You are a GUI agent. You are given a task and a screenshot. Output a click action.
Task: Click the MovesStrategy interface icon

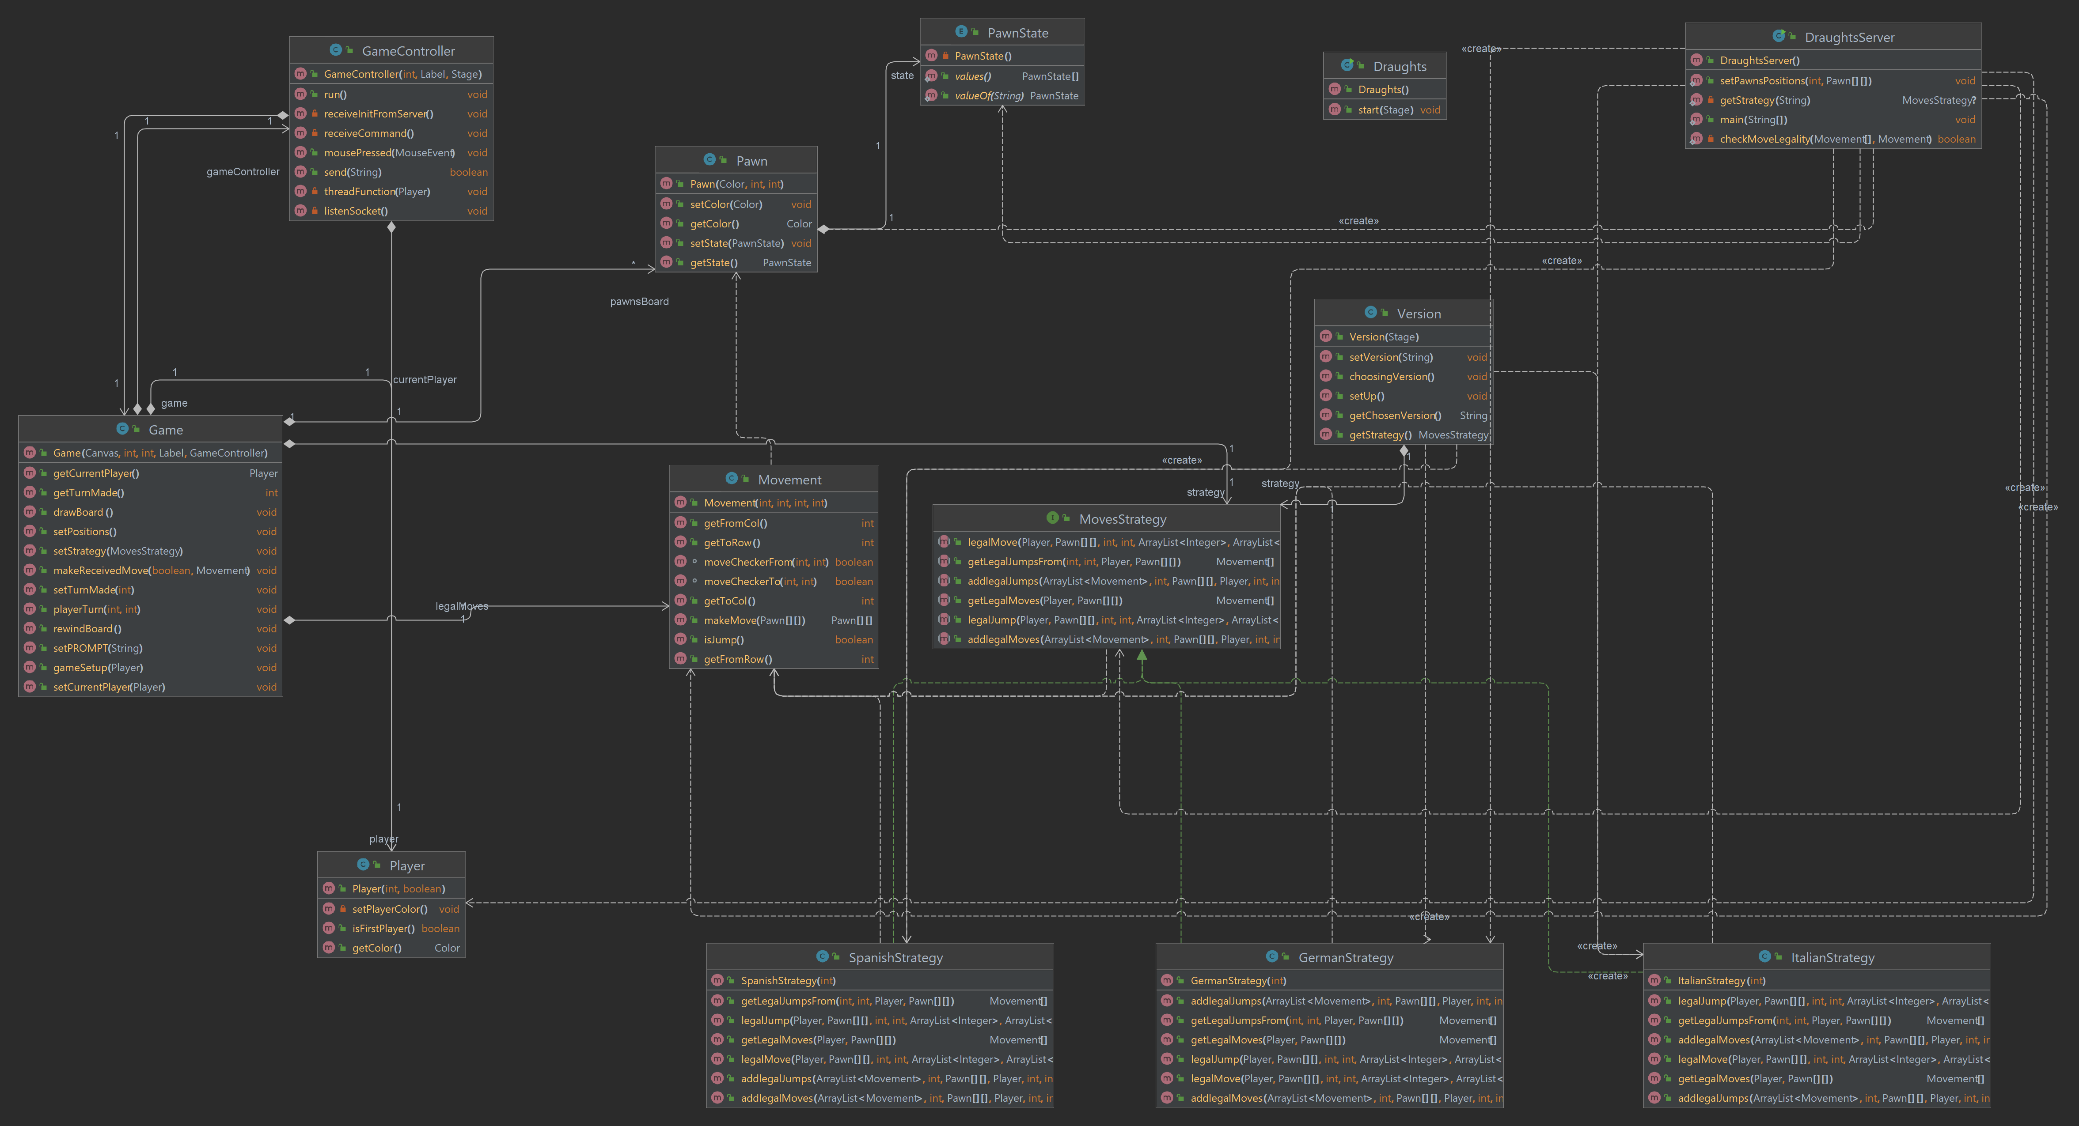[x=1053, y=518]
